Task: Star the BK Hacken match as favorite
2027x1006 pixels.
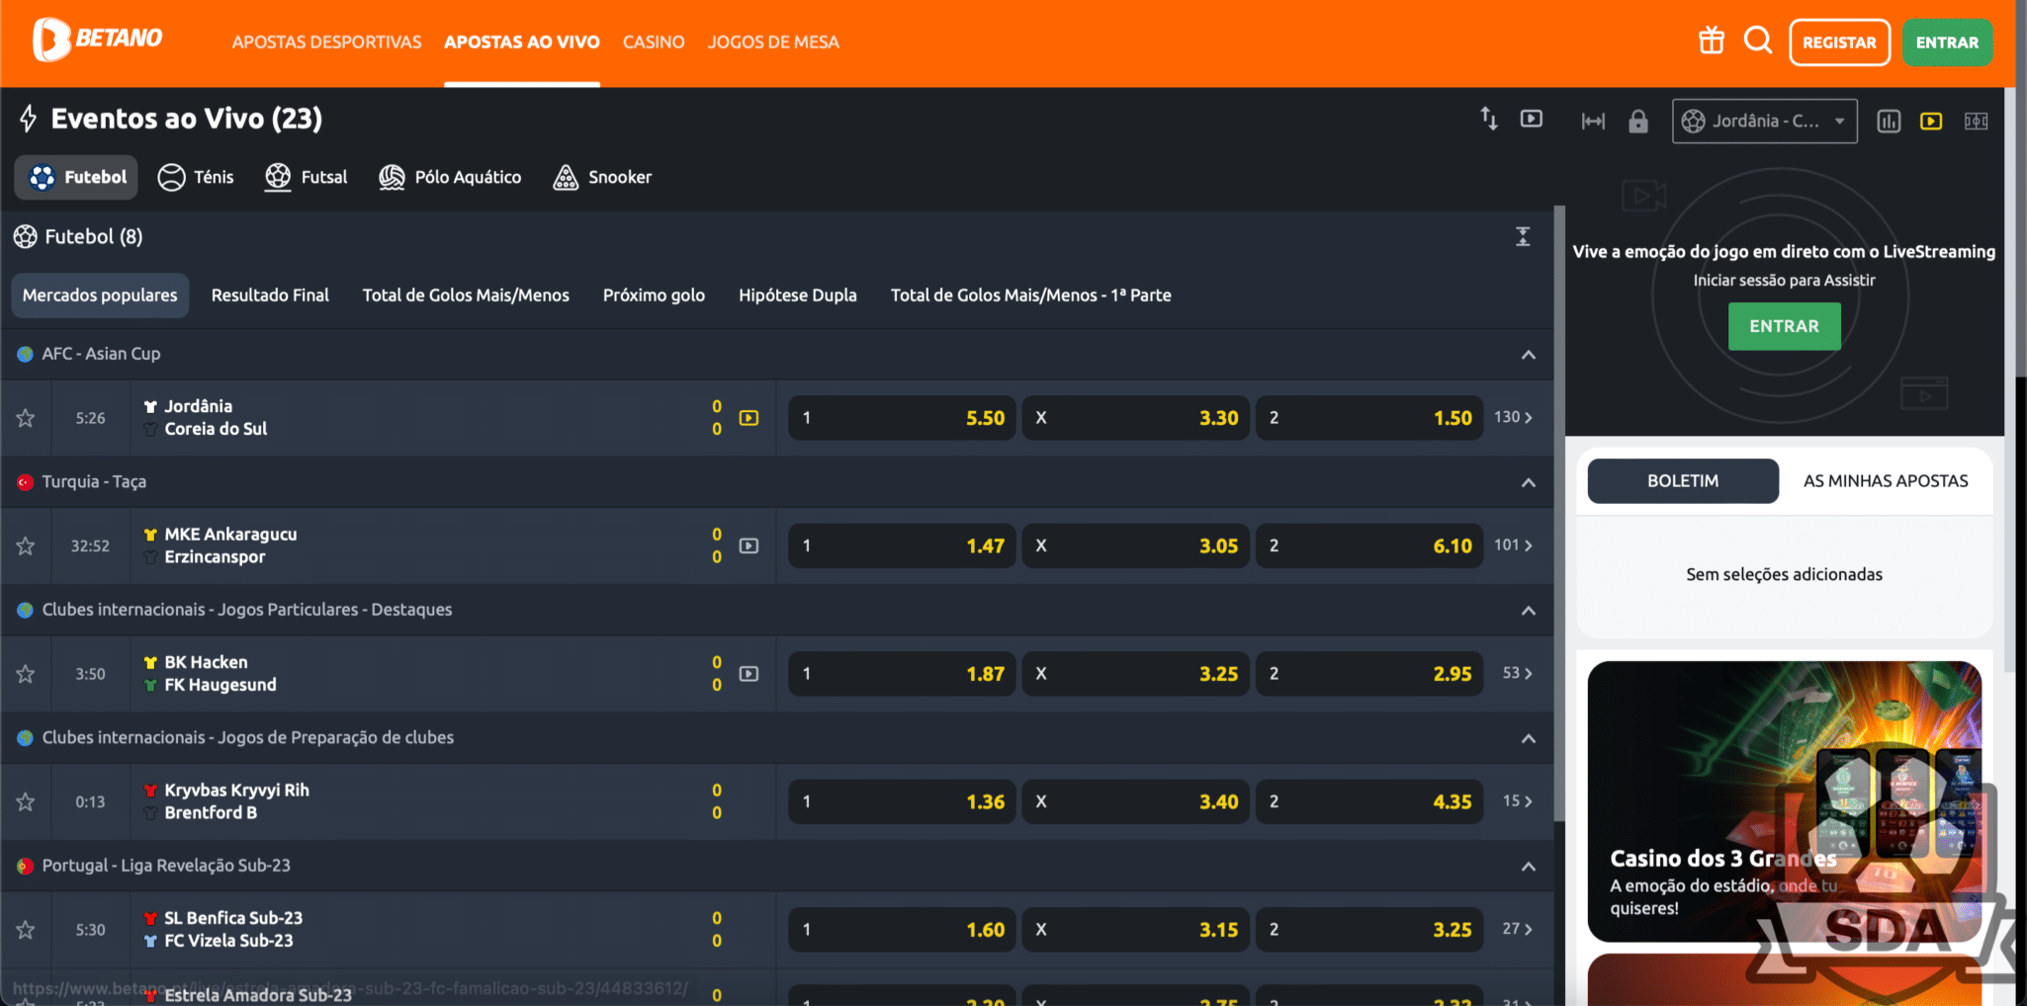Action: tap(26, 674)
